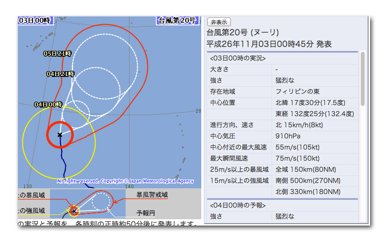Click the <04日00時の予報> section header
The height and width of the screenshot is (242, 388).
pos(238,205)
